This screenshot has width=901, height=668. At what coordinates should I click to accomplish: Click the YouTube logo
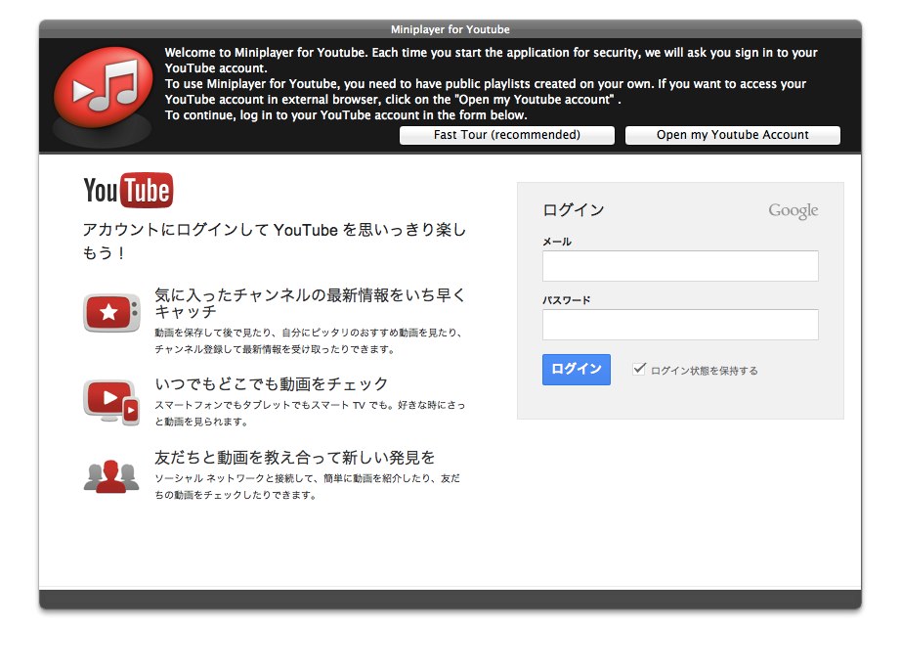click(128, 190)
